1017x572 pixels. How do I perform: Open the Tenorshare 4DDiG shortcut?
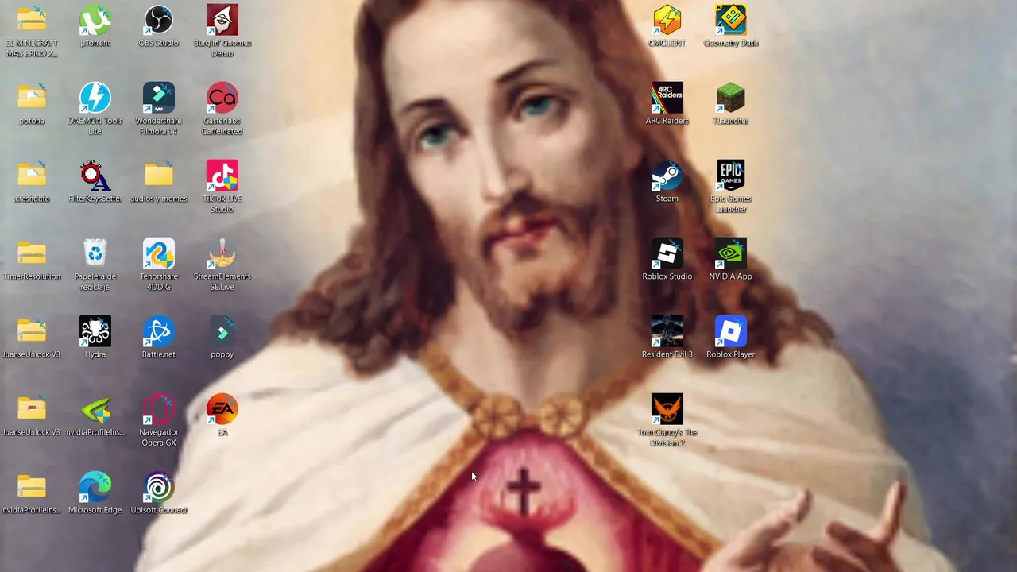[159, 254]
